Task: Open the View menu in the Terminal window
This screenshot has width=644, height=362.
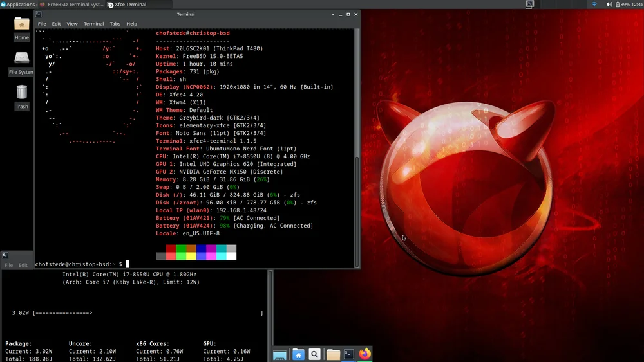Action: pyautogui.click(x=72, y=24)
